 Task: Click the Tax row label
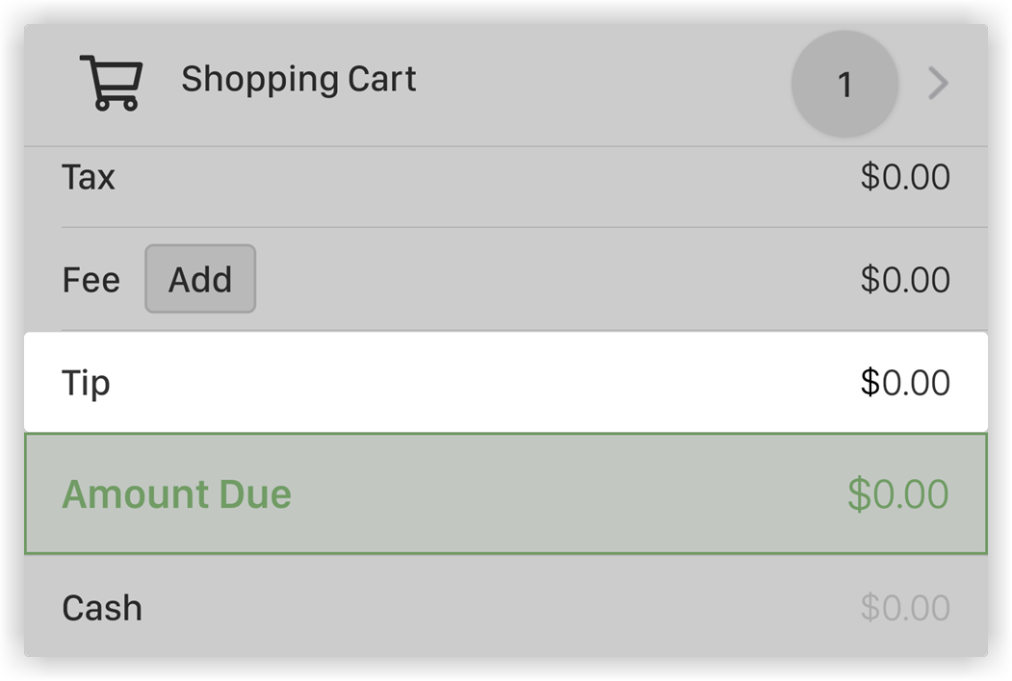click(89, 177)
